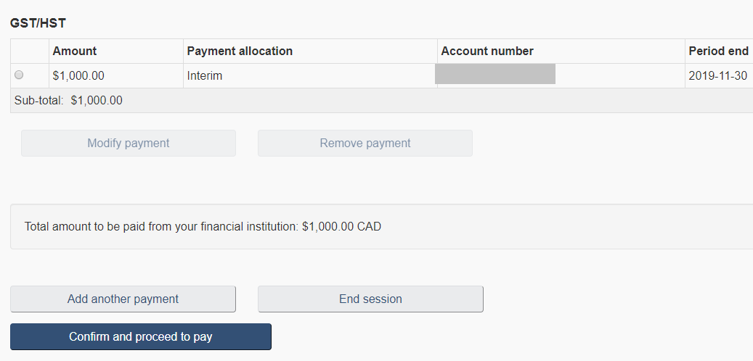Click the Modify payment button
753x361 pixels.
[129, 143]
